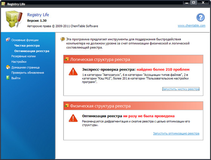The width and height of the screenshot is (211, 160).
Task: Click the Registry Life cube logo
Action: point(14,19)
